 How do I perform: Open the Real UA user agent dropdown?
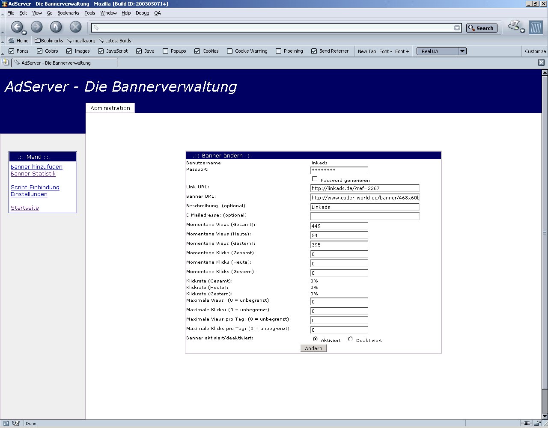click(x=441, y=51)
